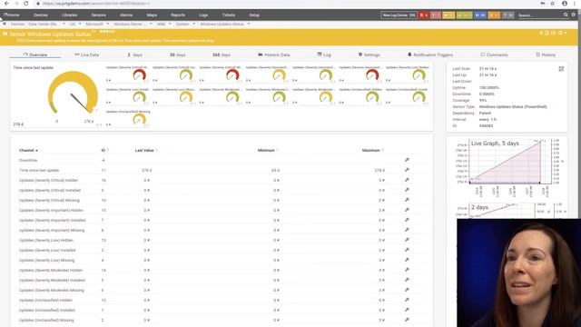
Task: Open the Libraries menu
Action: click(69, 15)
